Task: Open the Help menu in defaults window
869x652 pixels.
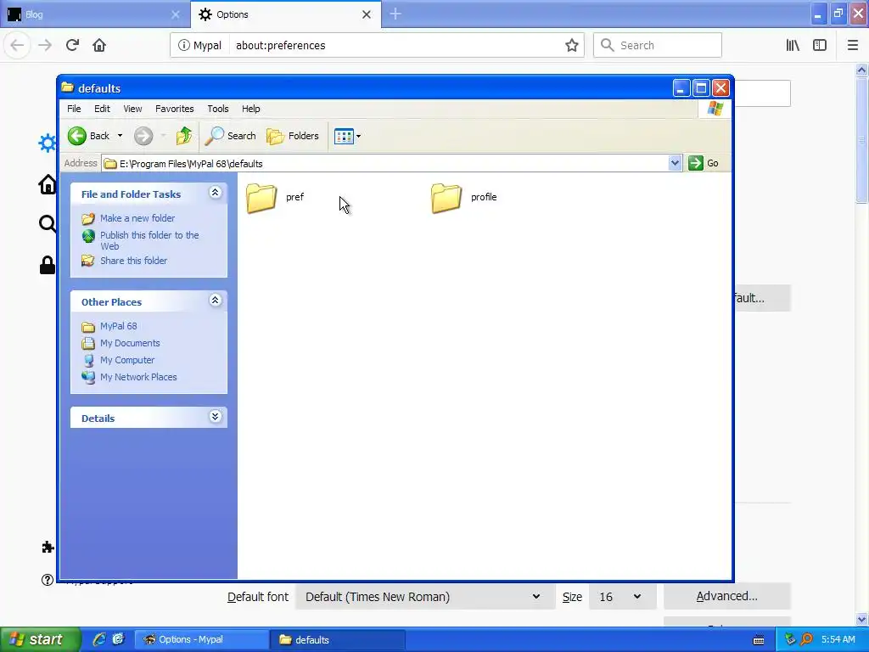Action: click(x=251, y=109)
